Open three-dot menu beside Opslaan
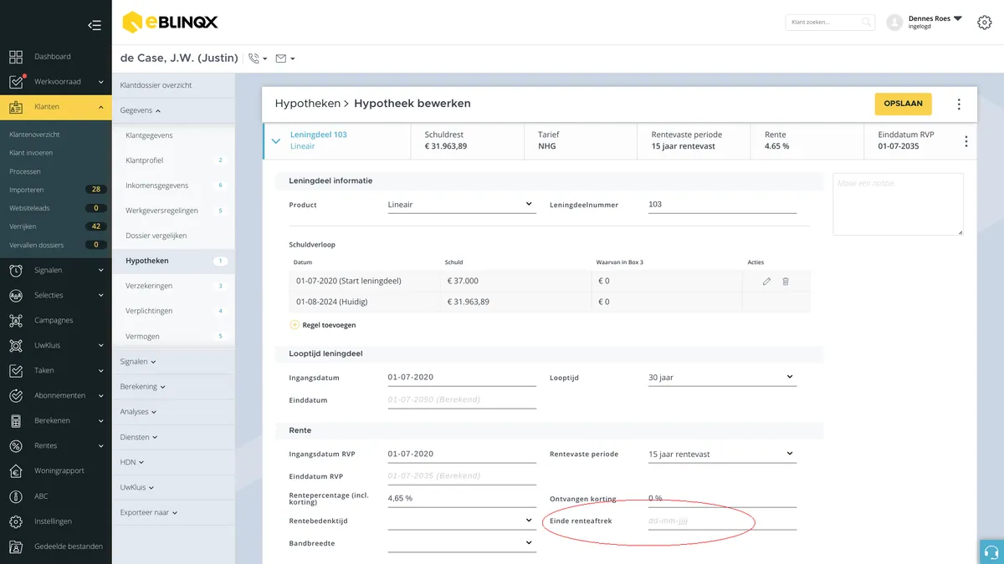Screen dimensions: 1004x564 click(x=959, y=104)
